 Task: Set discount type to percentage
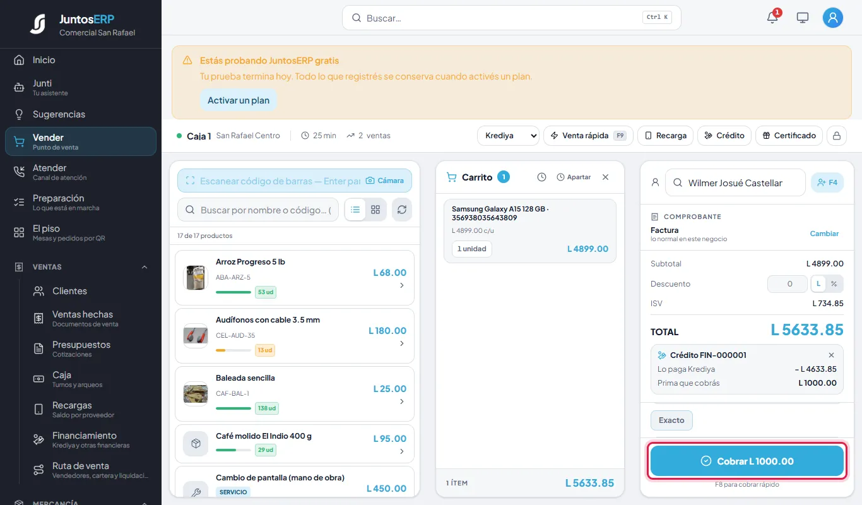[x=834, y=284]
